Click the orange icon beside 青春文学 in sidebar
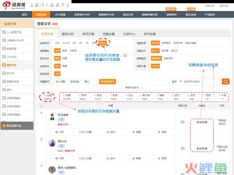The image size is (234, 175). tap(4, 65)
